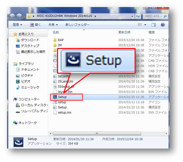Click the WDC-433 search input field
The image size is (183, 162).
(154, 16)
